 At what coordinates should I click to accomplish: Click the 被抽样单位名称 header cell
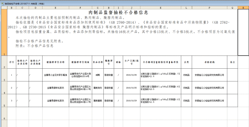pos(56,62)
